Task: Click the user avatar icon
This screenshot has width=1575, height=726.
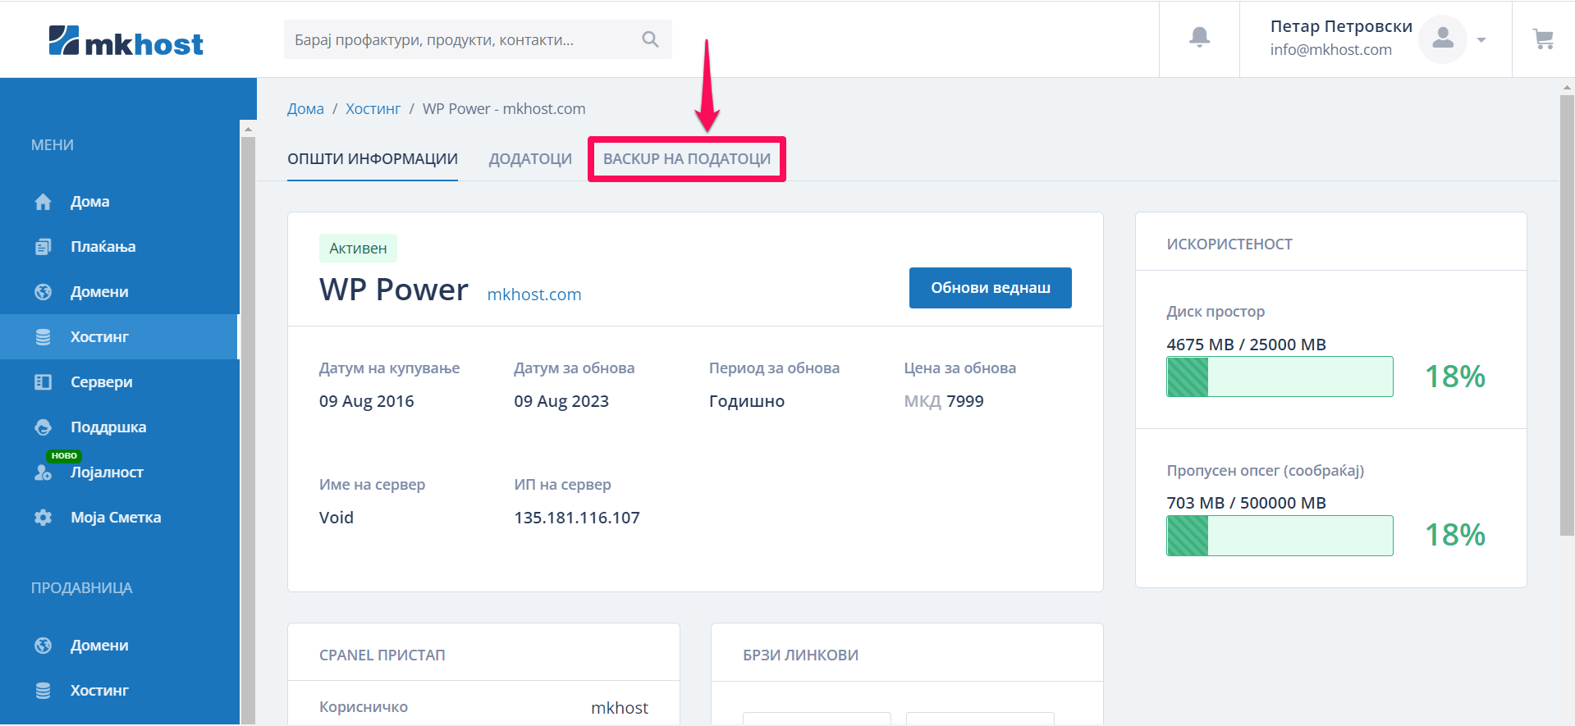Action: pos(1442,39)
